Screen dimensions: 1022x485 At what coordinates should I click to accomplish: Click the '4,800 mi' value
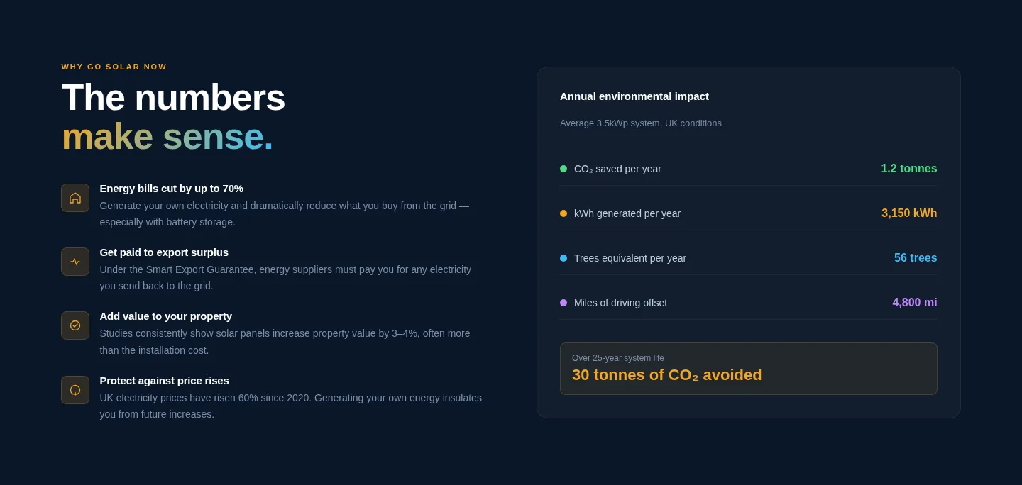coord(915,303)
